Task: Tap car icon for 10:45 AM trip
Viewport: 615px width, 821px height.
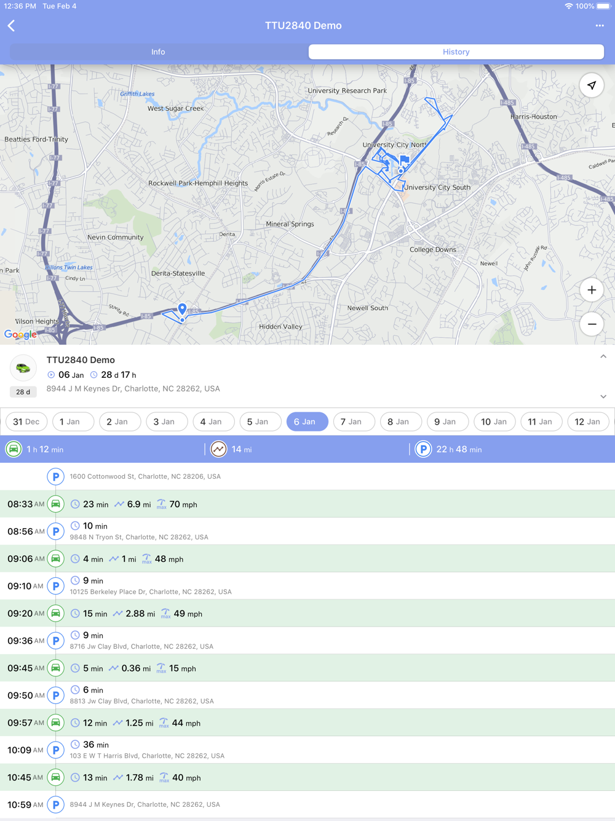Action: coord(55,777)
